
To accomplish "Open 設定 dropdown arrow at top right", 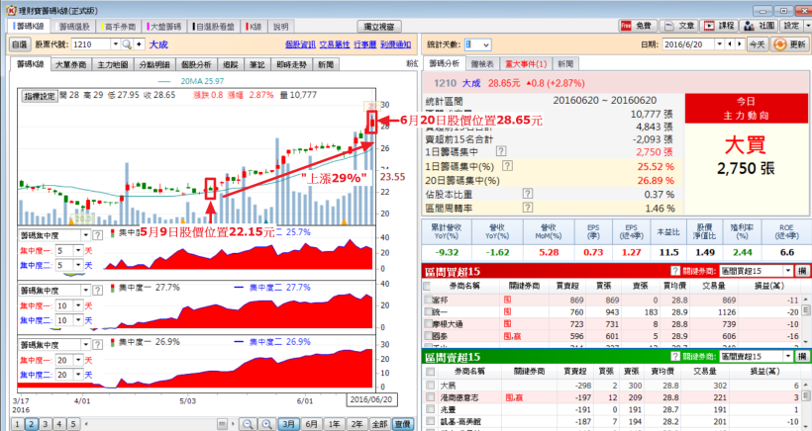I will coord(808,26).
